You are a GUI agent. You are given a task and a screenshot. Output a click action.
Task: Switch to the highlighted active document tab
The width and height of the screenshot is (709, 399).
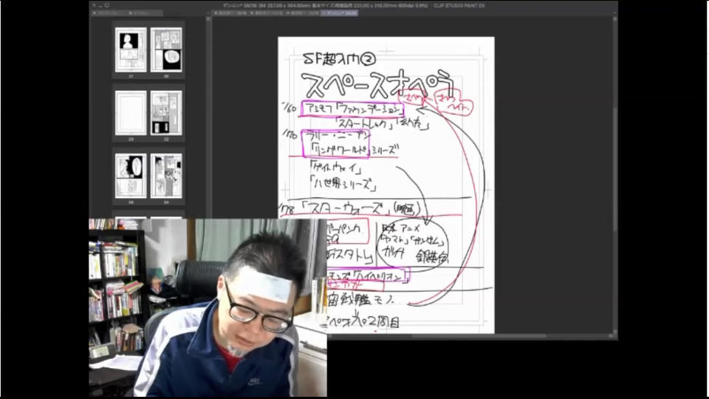pyautogui.click(x=340, y=13)
